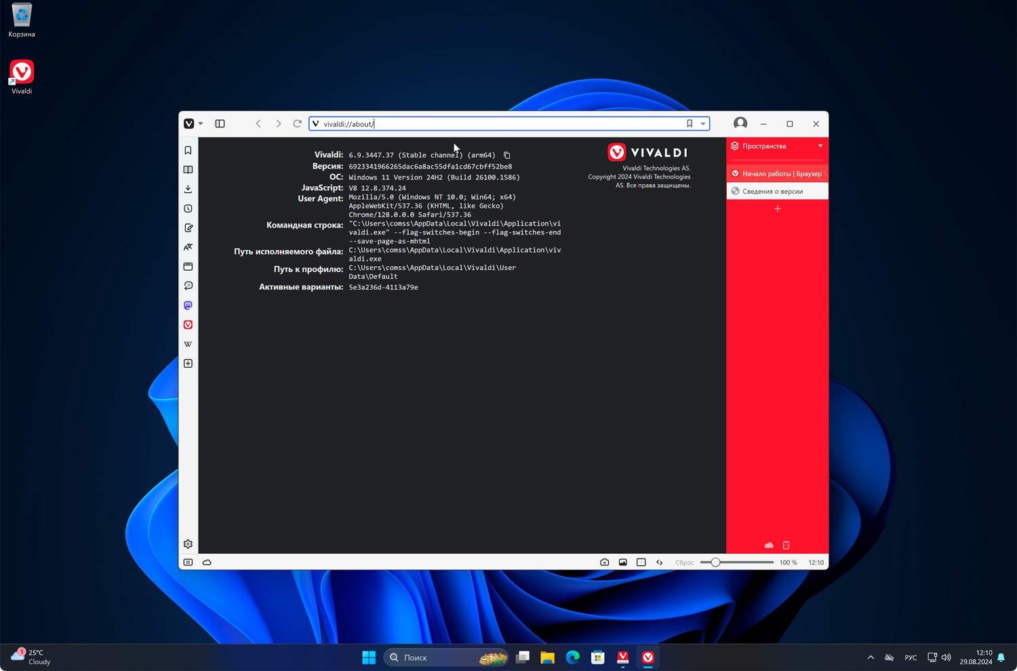Switch to the Начало работы | Браузер tab

778,173
